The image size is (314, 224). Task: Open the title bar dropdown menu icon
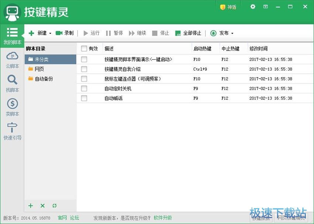point(266,7)
